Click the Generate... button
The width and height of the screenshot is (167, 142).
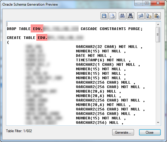pos(123,132)
